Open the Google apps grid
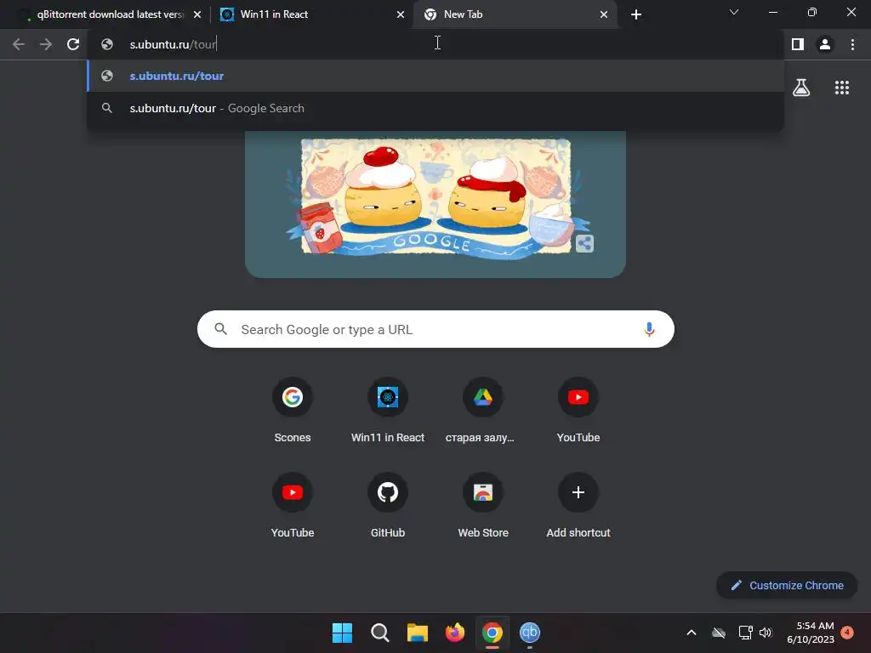871x653 pixels. pos(842,88)
